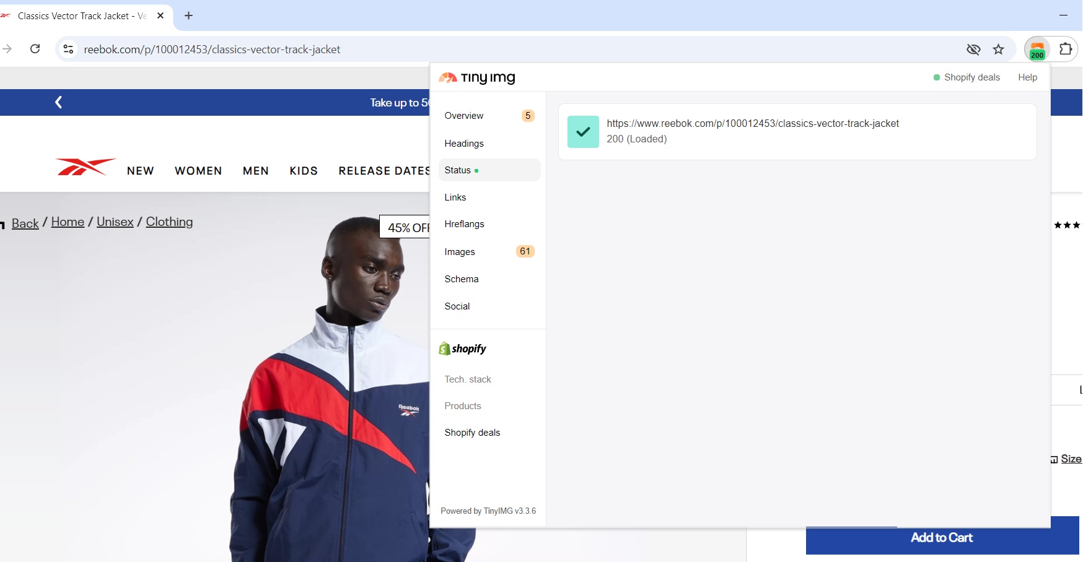The image size is (1083, 562).
Task: Click the size guide icon next to Size
Action: click(x=1053, y=460)
